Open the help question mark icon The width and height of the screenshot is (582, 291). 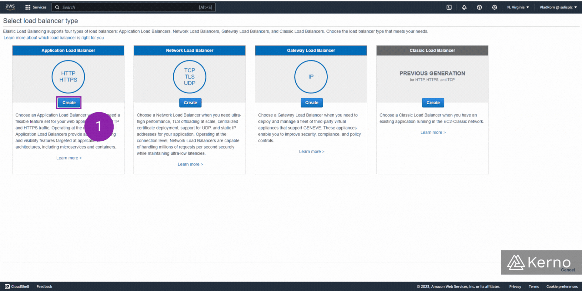[x=479, y=7]
